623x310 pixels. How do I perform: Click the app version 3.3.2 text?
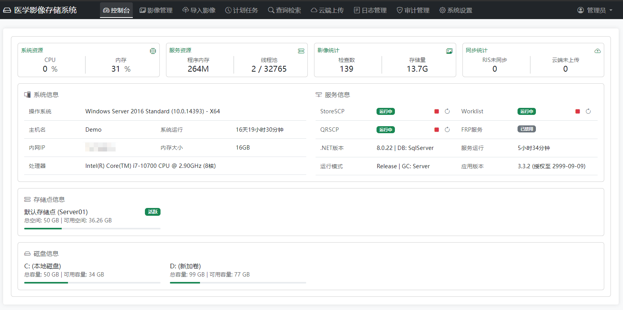[552, 166]
